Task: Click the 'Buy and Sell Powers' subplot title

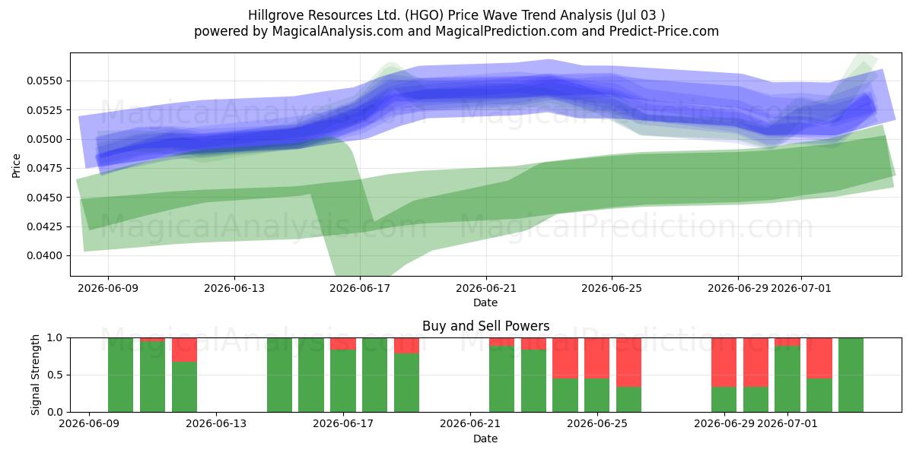Action: [485, 327]
